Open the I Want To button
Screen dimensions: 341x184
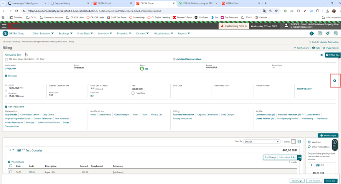[x=333, y=55]
